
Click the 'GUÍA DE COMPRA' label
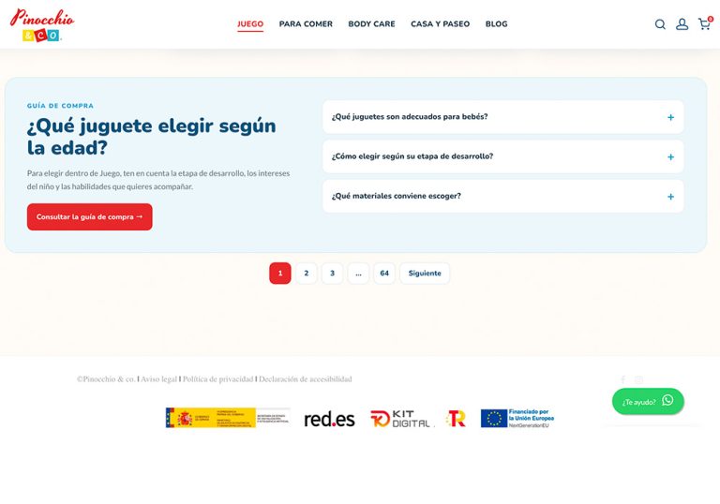coord(60,106)
